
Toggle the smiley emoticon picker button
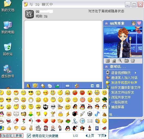click(35, 86)
